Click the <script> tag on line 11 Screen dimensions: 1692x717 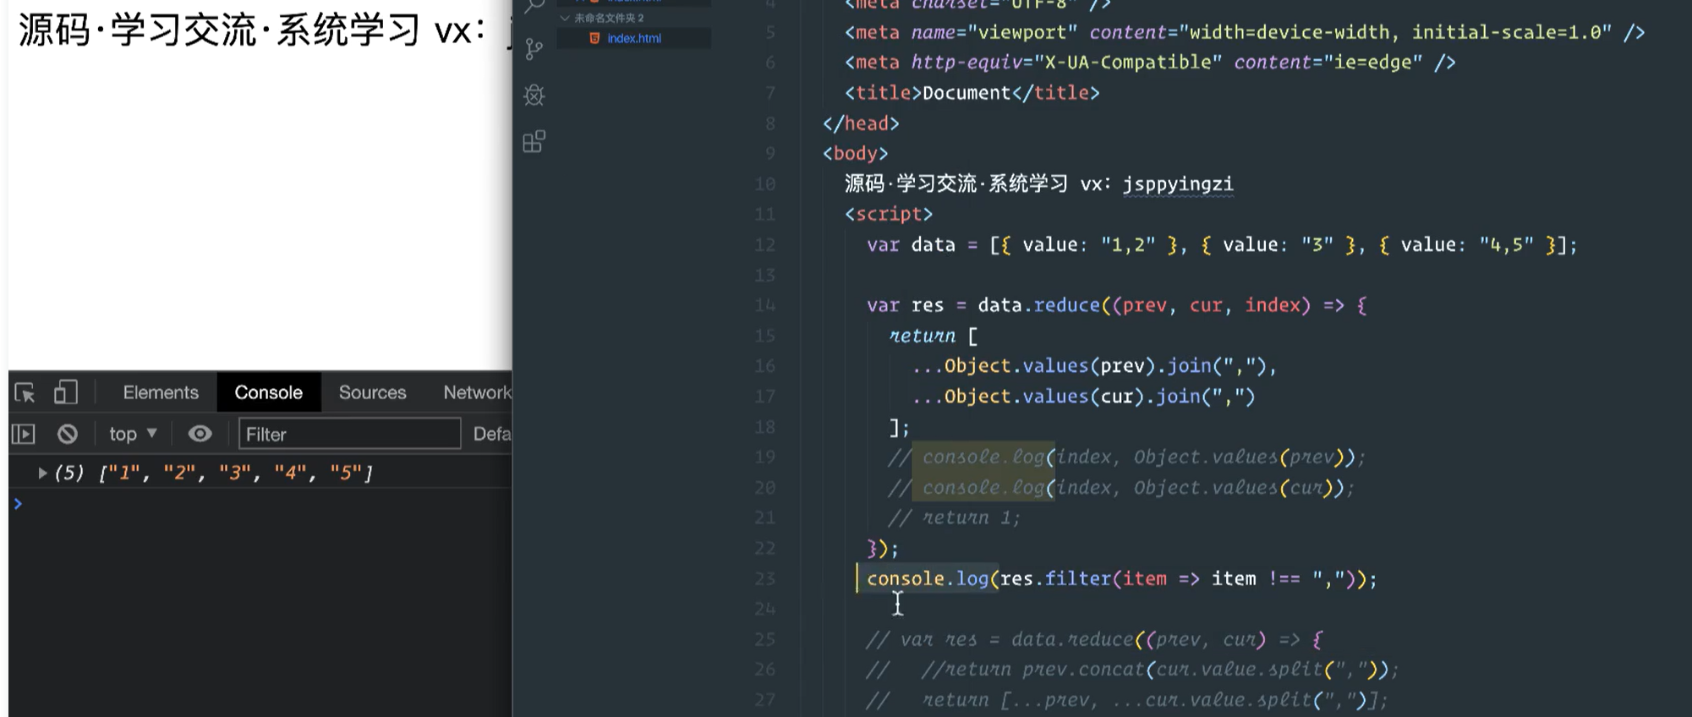[x=889, y=214]
